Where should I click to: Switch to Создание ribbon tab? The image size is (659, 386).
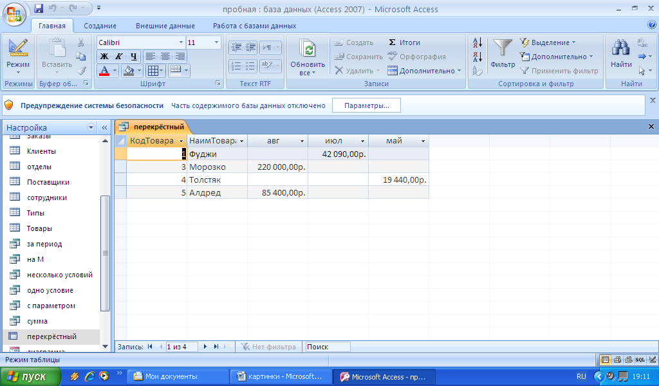click(x=100, y=26)
